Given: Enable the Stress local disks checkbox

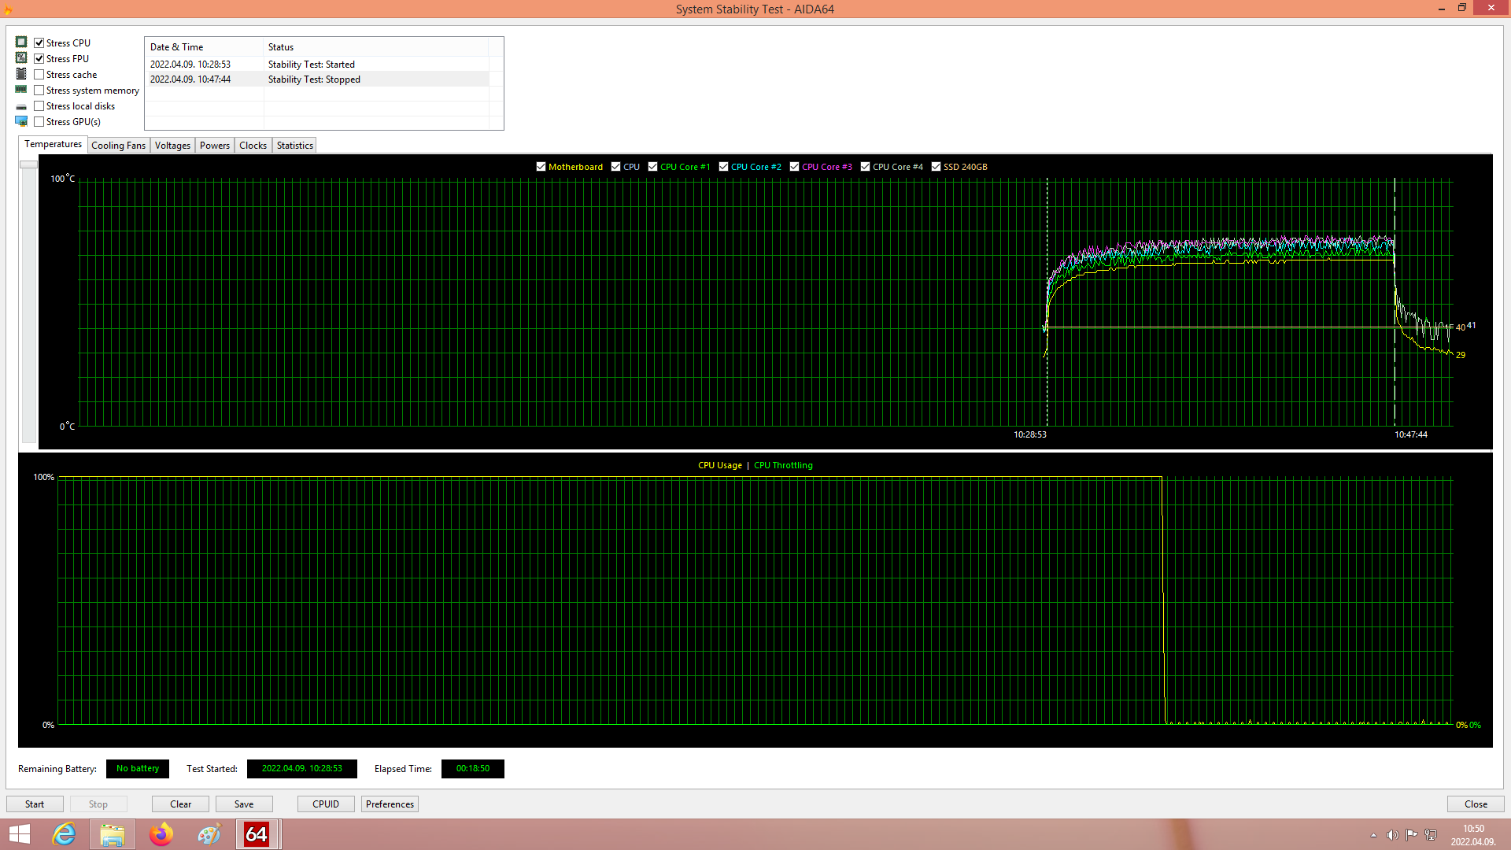Looking at the screenshot, I should [39, 106].
